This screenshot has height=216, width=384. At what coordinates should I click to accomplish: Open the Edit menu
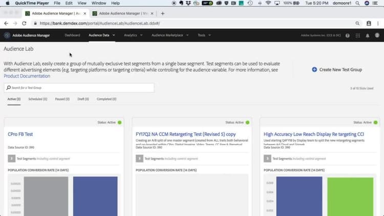coord(69,3)
